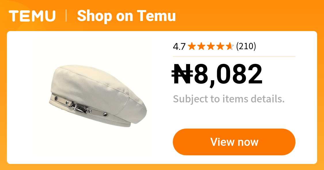Click the half-filled fifth rating star
Screen dimensions: 324x170
[230, 46]
